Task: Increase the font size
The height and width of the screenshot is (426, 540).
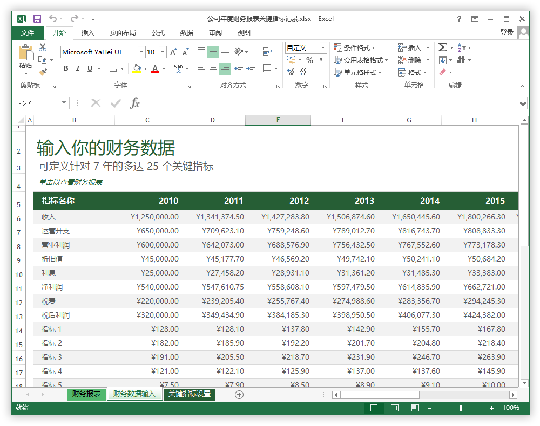Action: pyautogui.click(x=173, y=52)
